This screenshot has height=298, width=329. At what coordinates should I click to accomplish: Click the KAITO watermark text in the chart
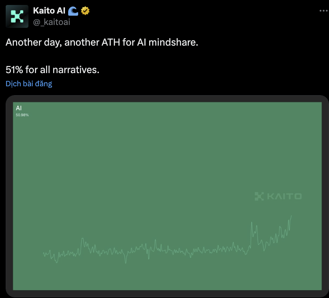pyautogui.click(x=284, y=196)
